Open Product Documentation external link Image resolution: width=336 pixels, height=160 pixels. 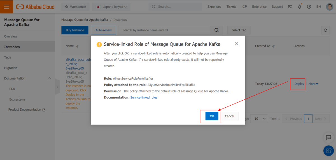point(27,110)
